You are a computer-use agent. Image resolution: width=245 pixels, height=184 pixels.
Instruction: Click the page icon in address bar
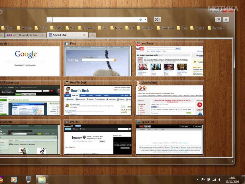tap(49, 20)
